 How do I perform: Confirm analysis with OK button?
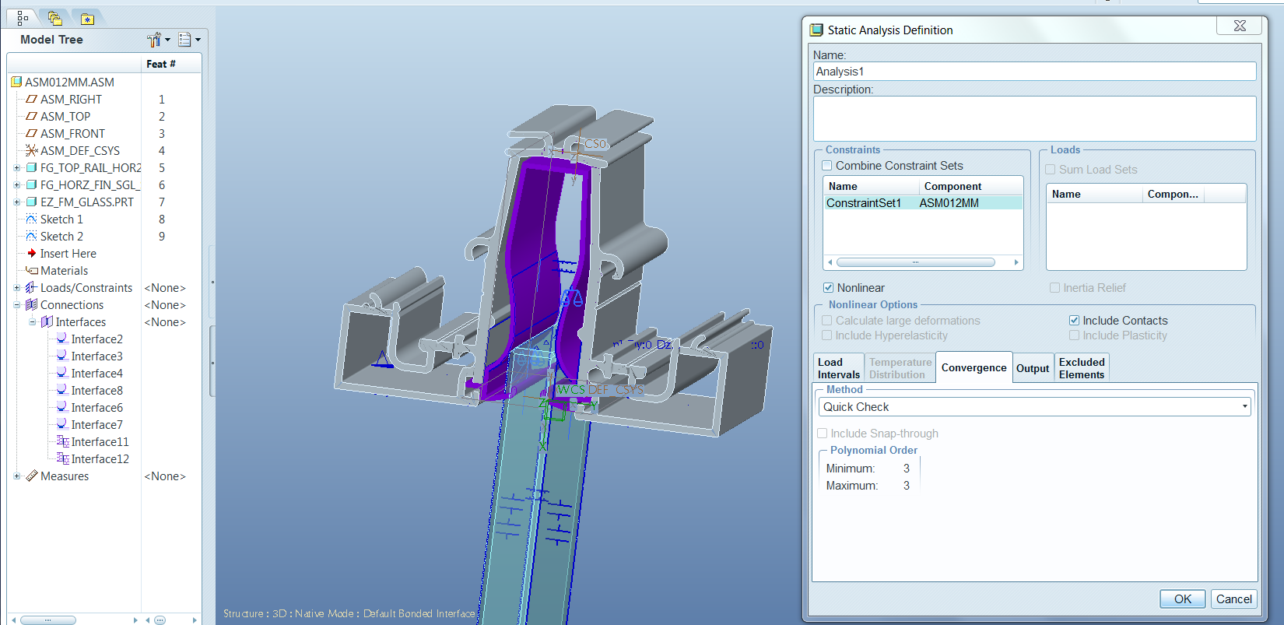click(x=1183, y=599)
